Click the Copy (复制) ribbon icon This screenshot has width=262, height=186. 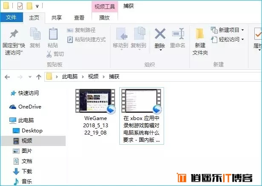tap(35, 34)
